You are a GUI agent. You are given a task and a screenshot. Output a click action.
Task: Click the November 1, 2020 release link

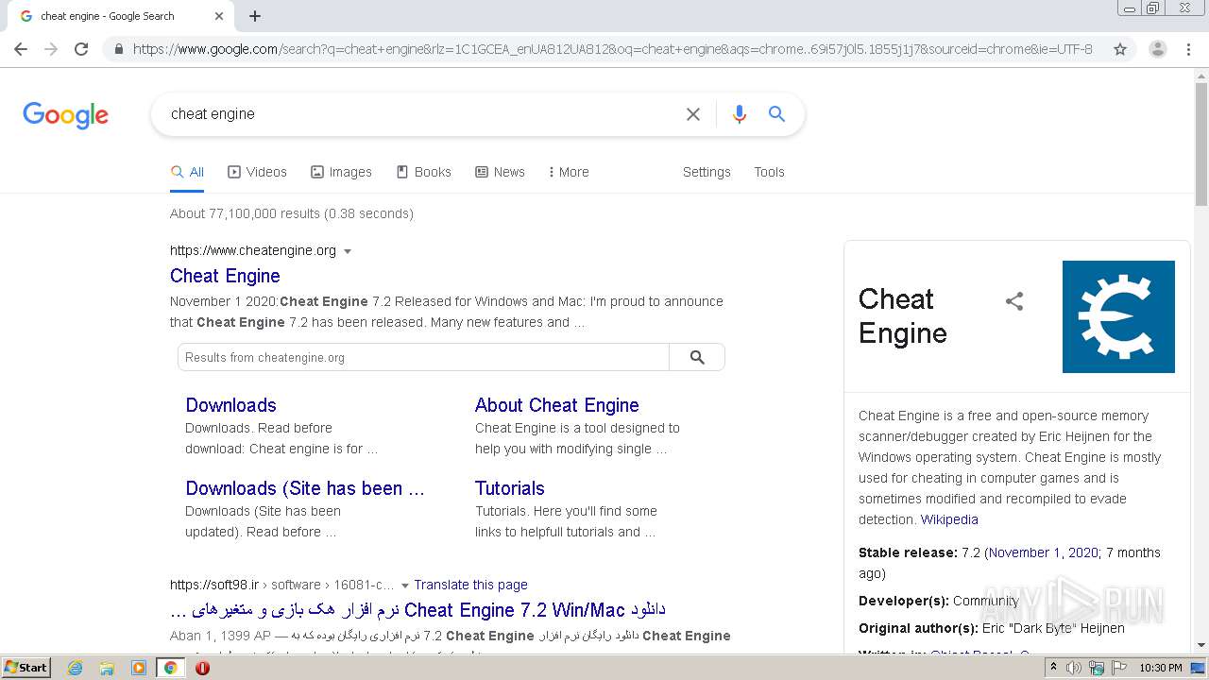(x=1043, y=552)
